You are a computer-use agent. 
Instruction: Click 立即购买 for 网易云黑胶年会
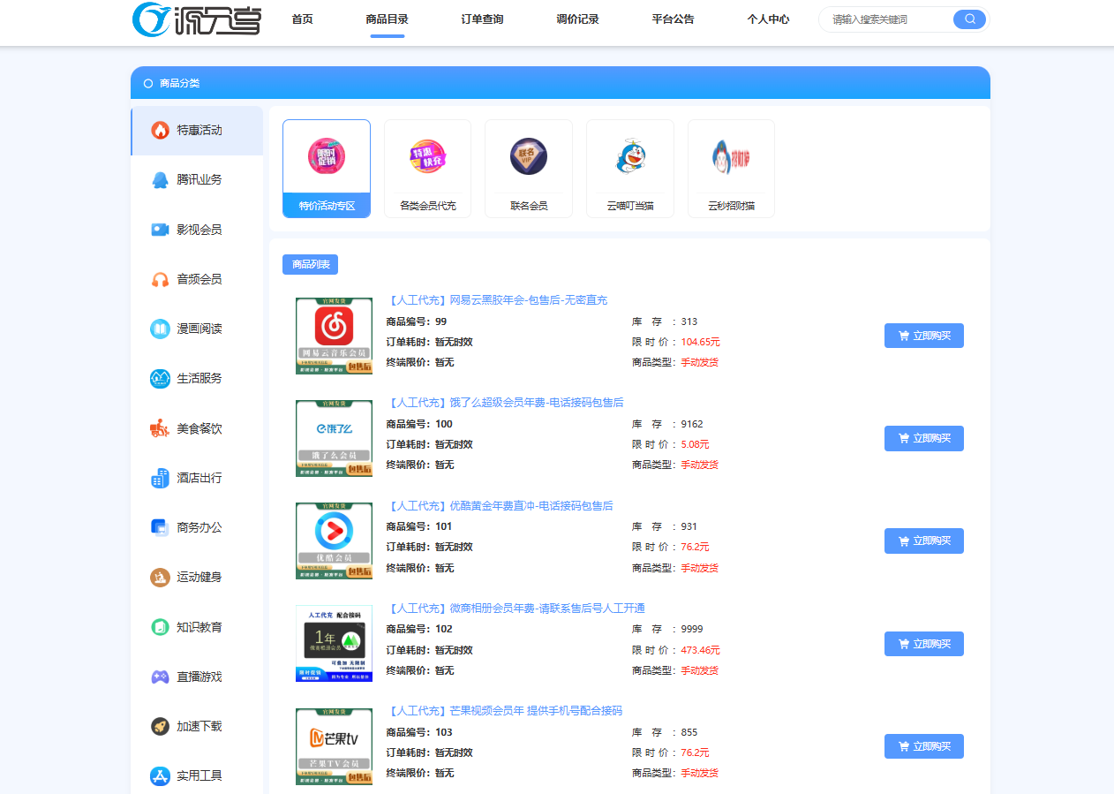[923, 336]
